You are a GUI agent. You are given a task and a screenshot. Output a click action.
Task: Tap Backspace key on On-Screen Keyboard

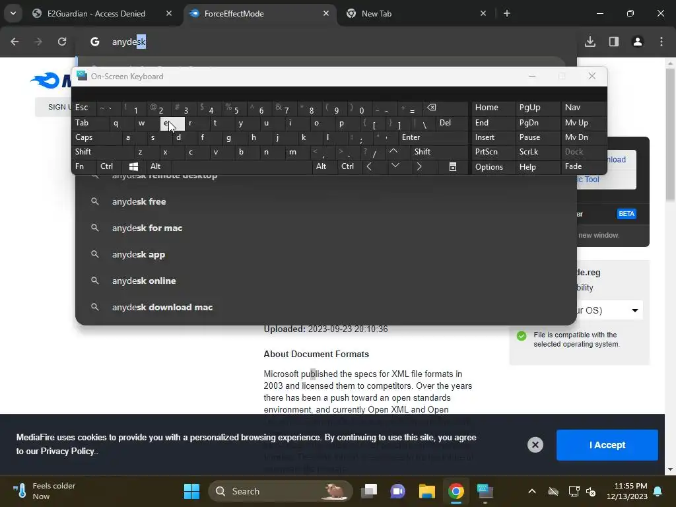pyautogui.click(x=446, y=108)
